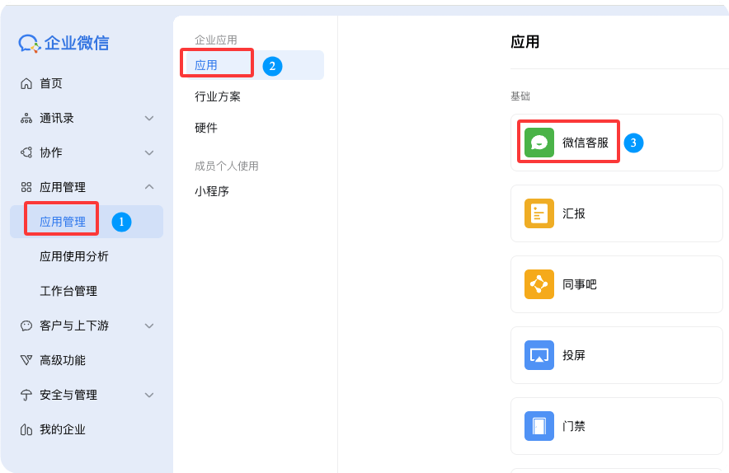Image resolution: width=729 pixels, height=473 pixels.
Task: Collapse the 应用管理 section chevron
Action: [149, 187]
